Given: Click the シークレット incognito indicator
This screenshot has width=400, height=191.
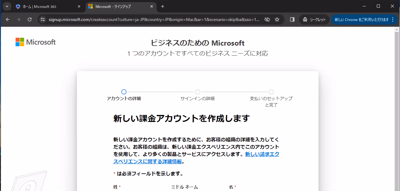Looking at the screenshot, I should click(314, 19).
